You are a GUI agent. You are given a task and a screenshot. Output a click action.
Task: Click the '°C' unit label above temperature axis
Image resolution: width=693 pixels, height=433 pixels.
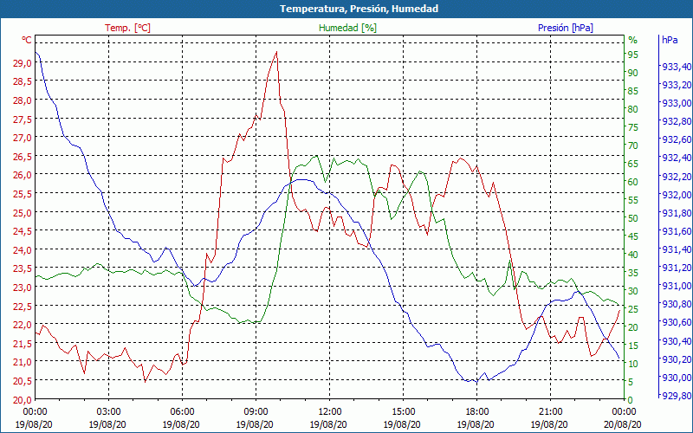[x=27, y=40]
